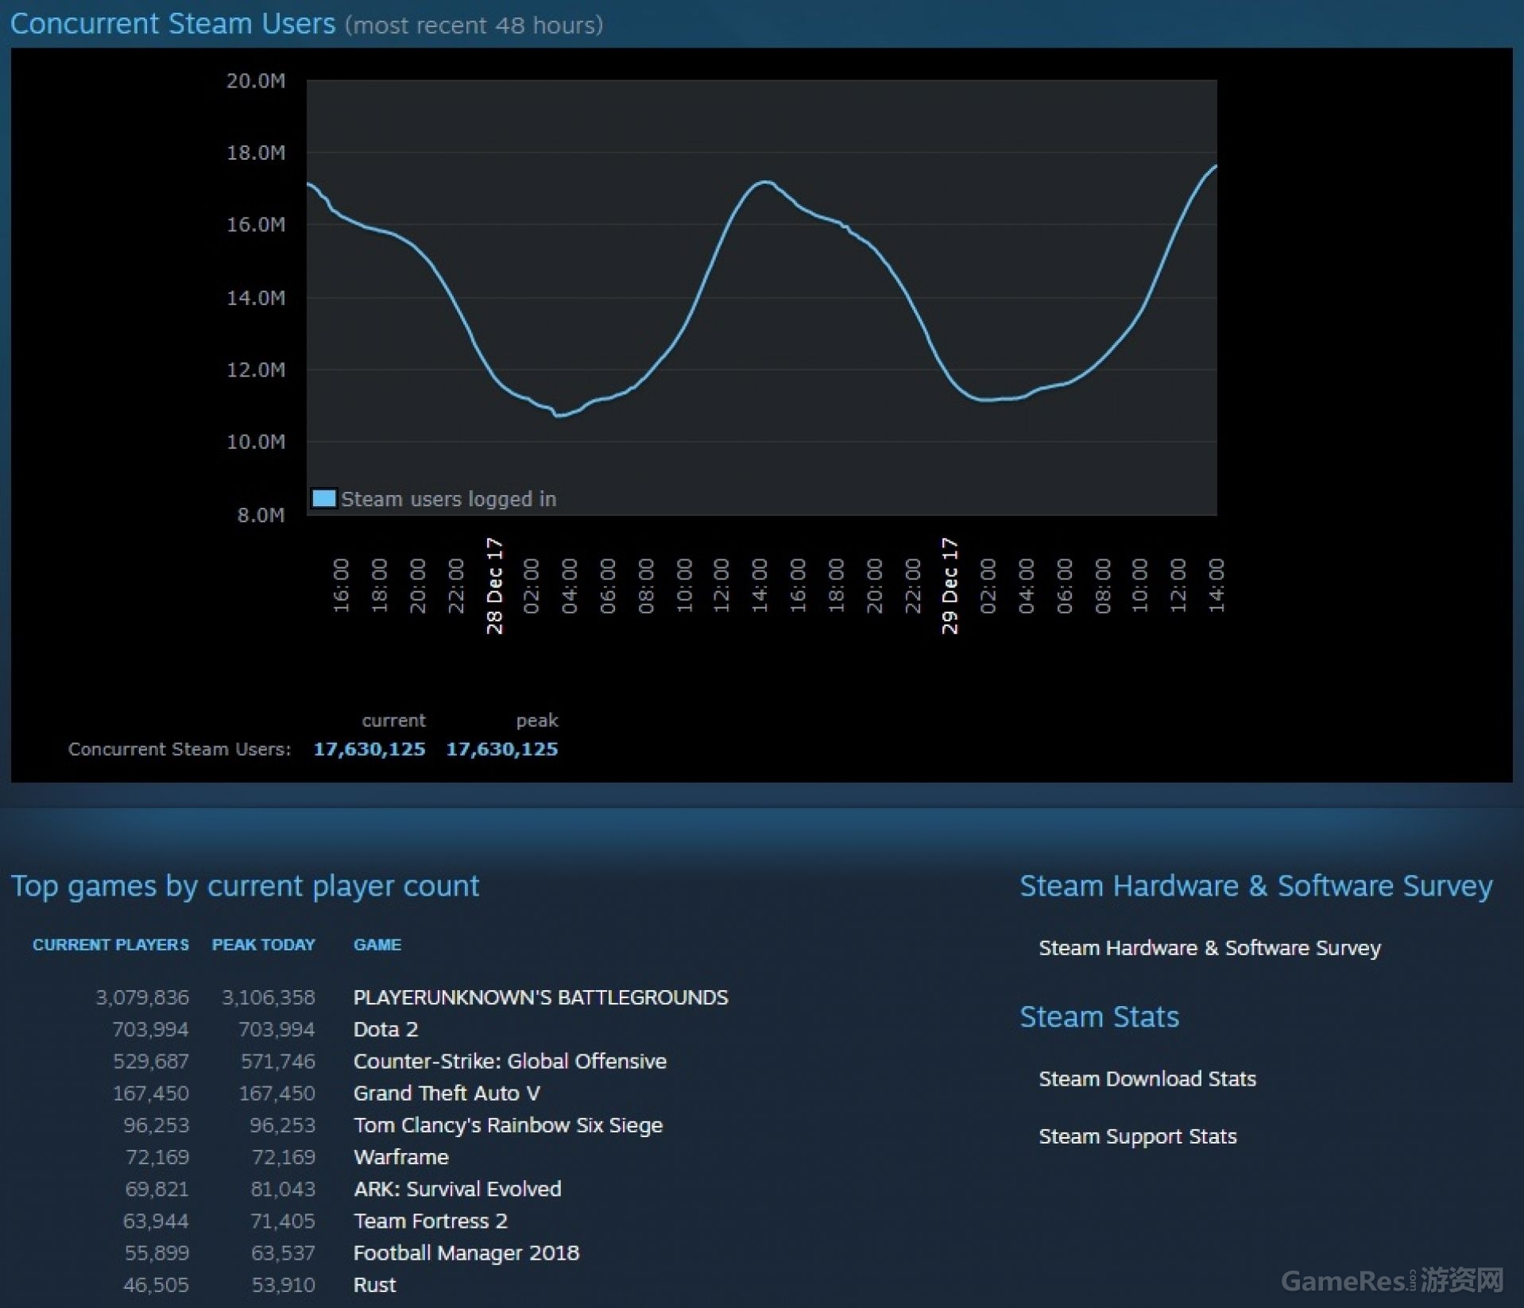Open Tom Clancy's Rainbow Six Siege entry

pyautogui.click(x=508, y=1125)
